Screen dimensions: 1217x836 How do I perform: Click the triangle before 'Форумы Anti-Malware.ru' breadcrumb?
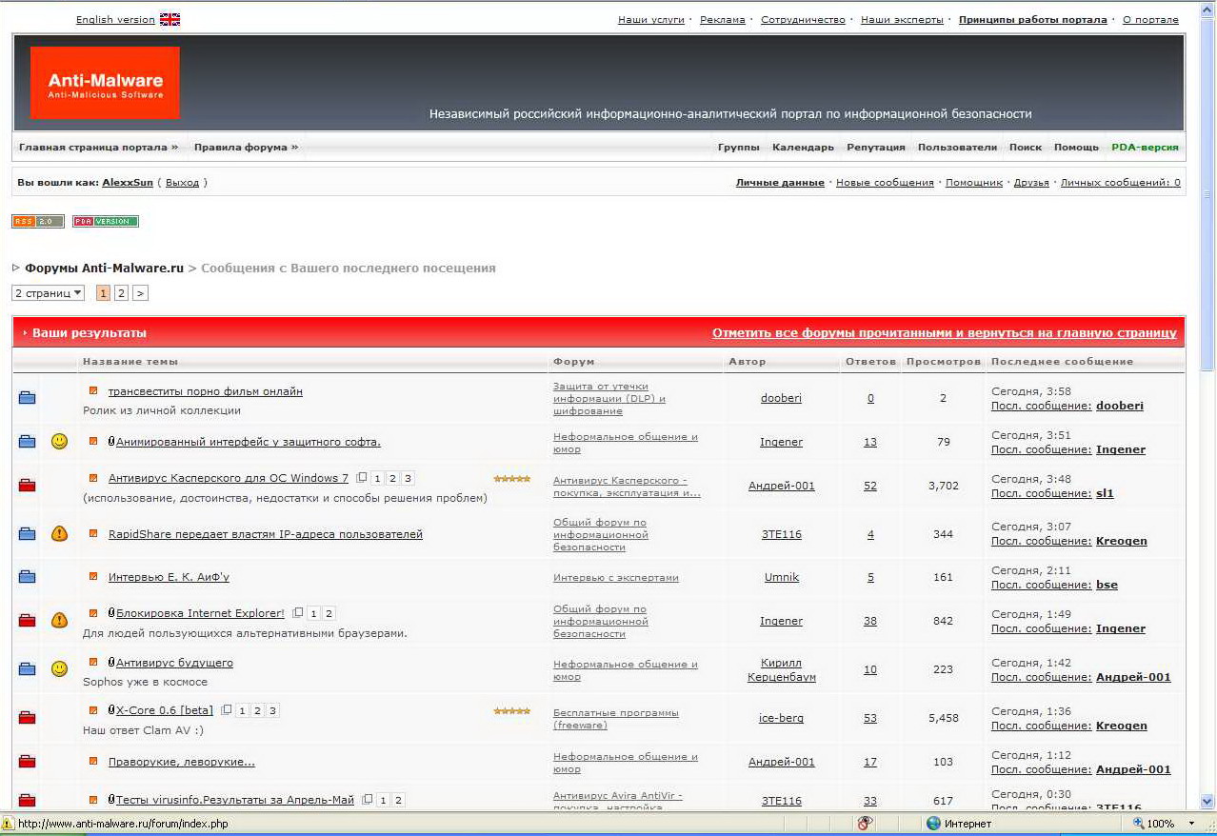tap(16, 269)
